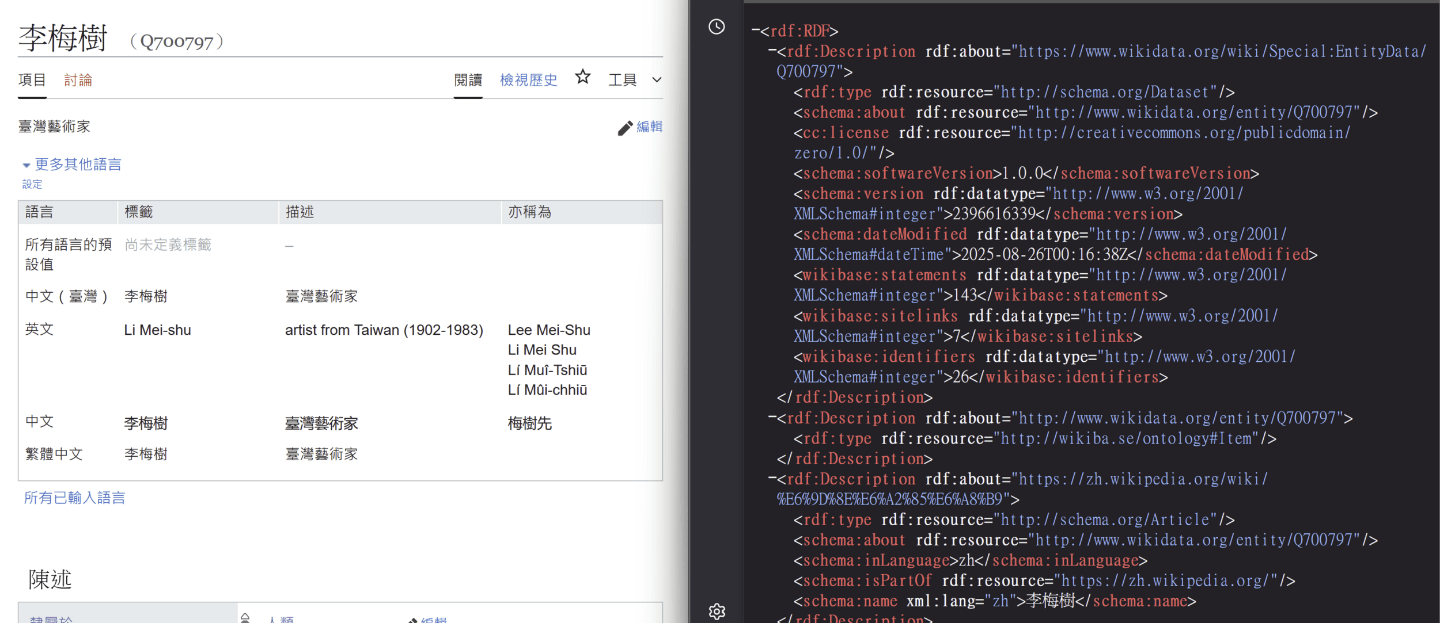Screen dimensions: 1440x623
Task: Click the pencil edit icon beside description
Action: click(x=625, y=128)
